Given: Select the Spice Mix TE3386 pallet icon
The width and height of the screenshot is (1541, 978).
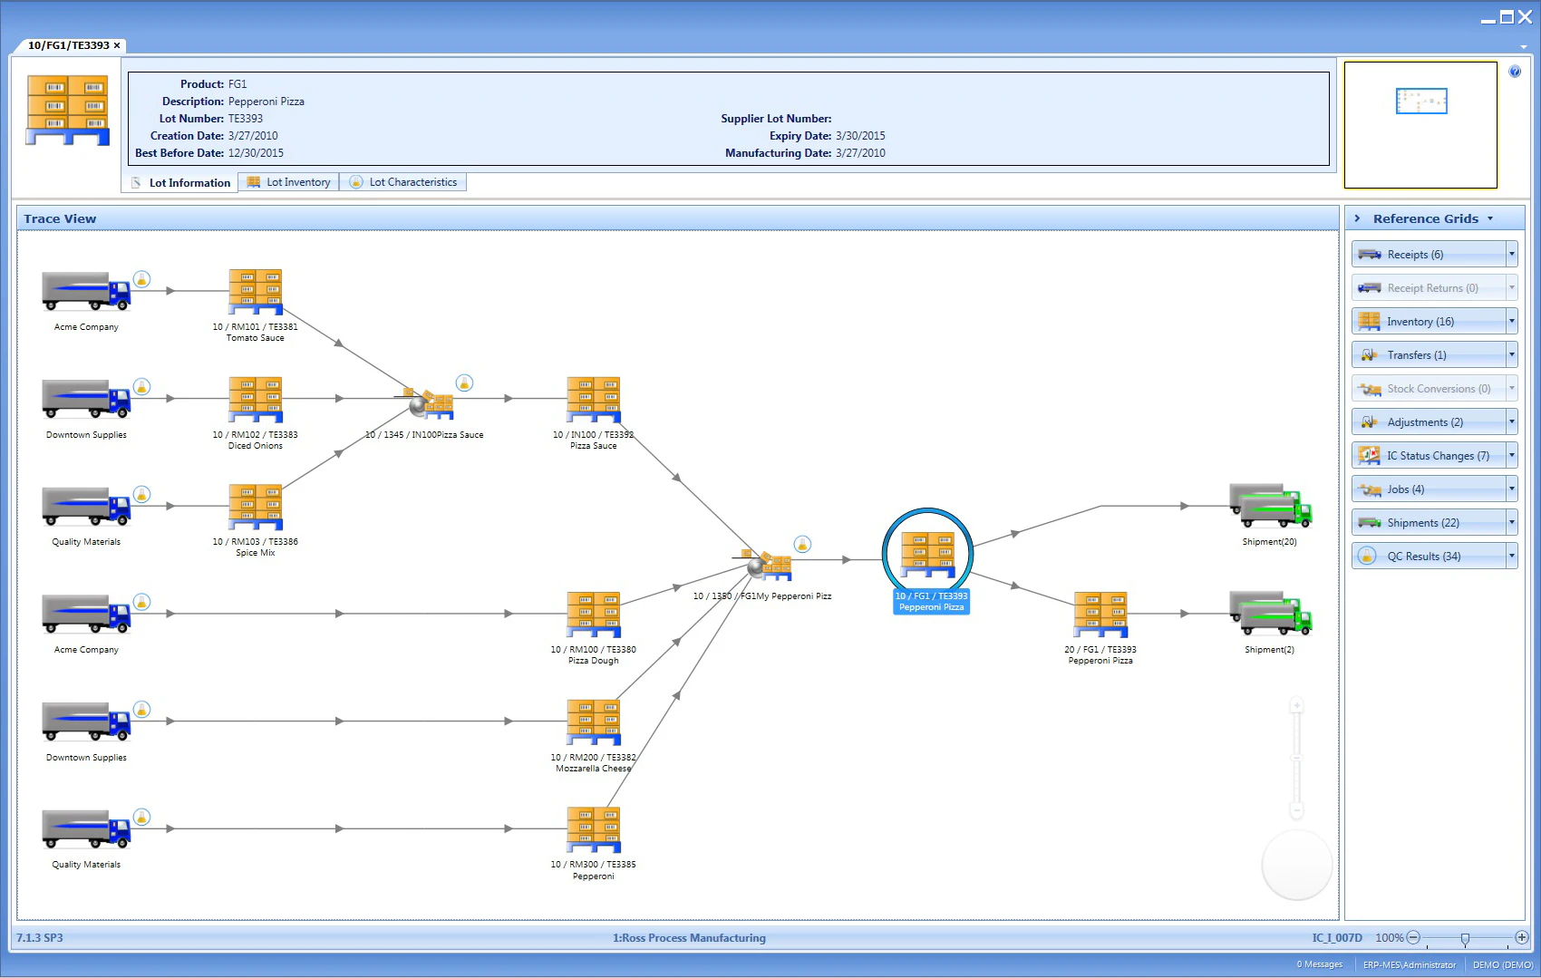Looking at the screenshot, I should pos(255,508).
